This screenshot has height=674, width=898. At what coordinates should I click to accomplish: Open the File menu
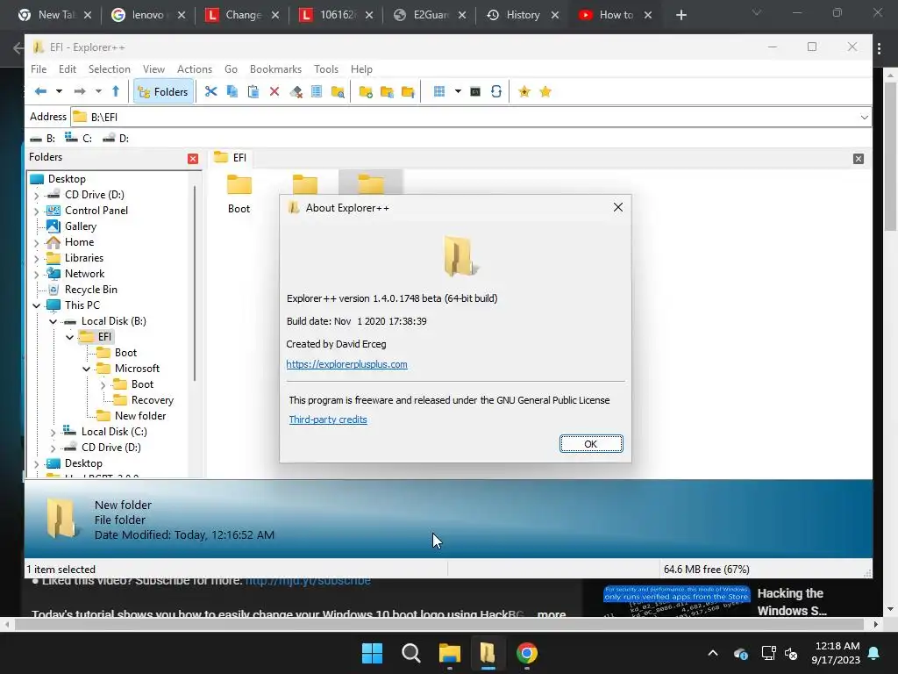click(x=39, y=68)
